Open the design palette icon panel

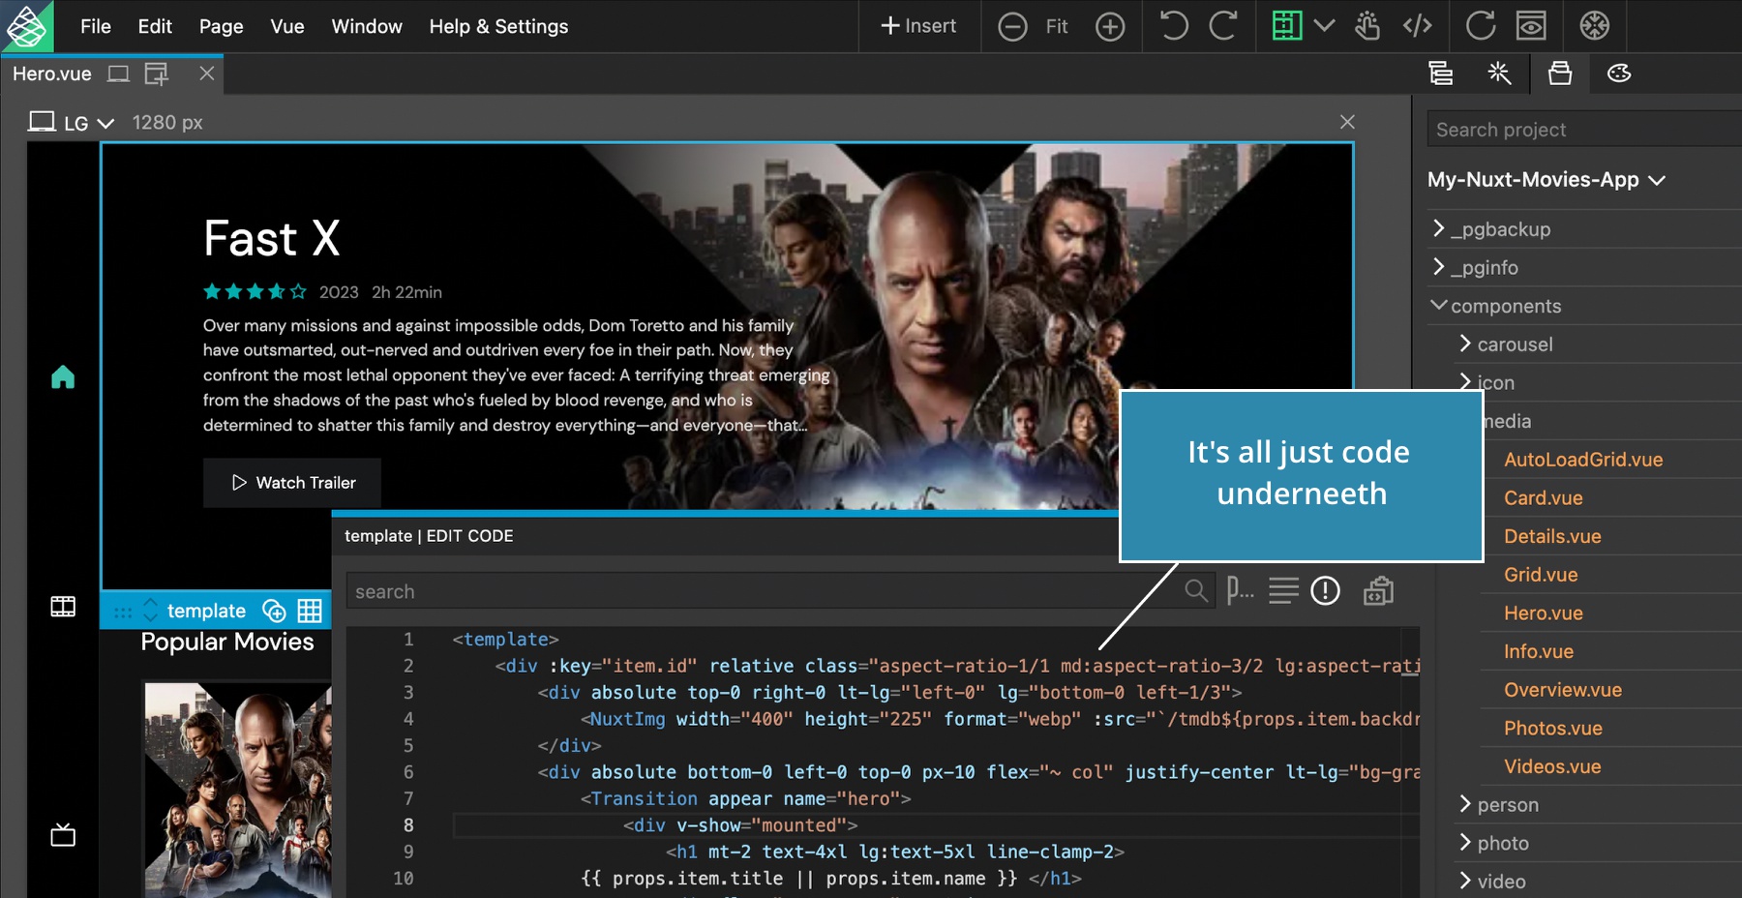1619,74
